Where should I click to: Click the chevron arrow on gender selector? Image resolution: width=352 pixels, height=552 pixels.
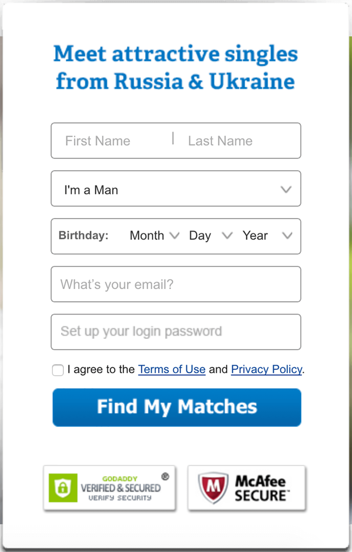click(286, 189)
